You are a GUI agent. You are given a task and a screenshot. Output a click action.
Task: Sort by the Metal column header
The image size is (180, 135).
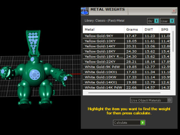point(103,30)
